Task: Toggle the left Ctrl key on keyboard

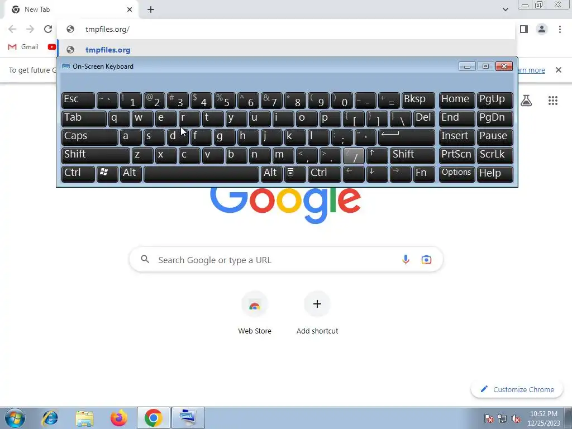Action: tap(78, 174)
